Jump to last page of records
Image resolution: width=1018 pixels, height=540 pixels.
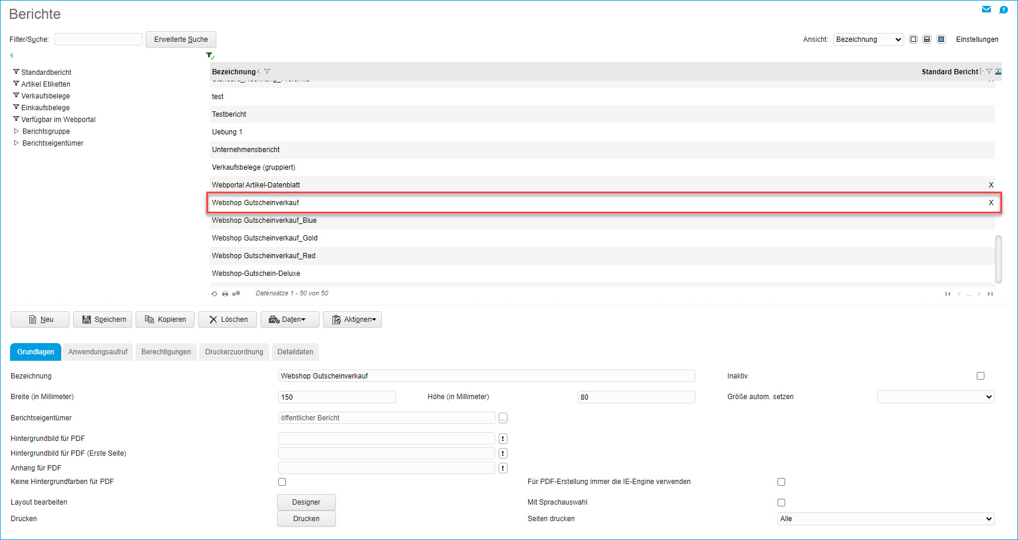pos(990,294)
